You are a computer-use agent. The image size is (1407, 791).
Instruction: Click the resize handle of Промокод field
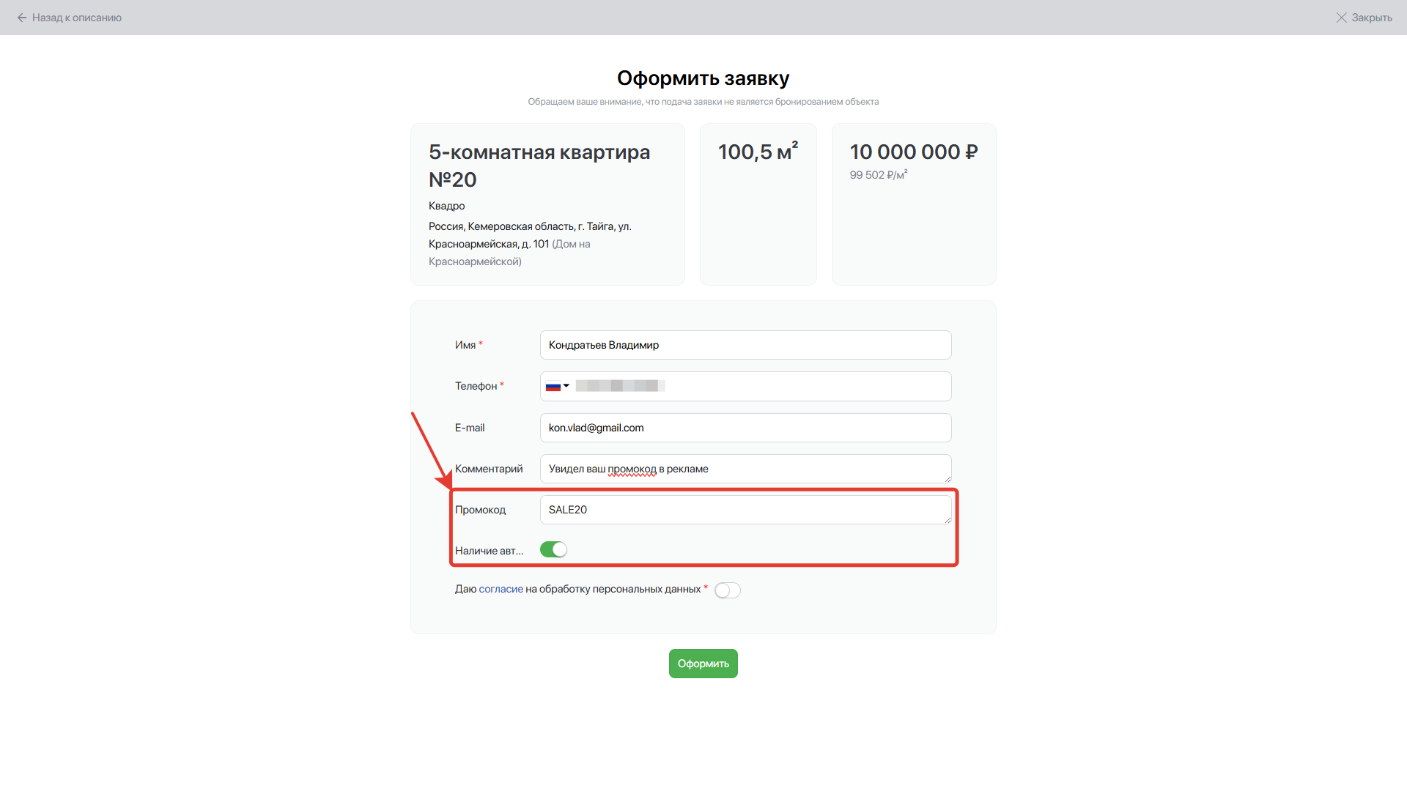[948, 520]
